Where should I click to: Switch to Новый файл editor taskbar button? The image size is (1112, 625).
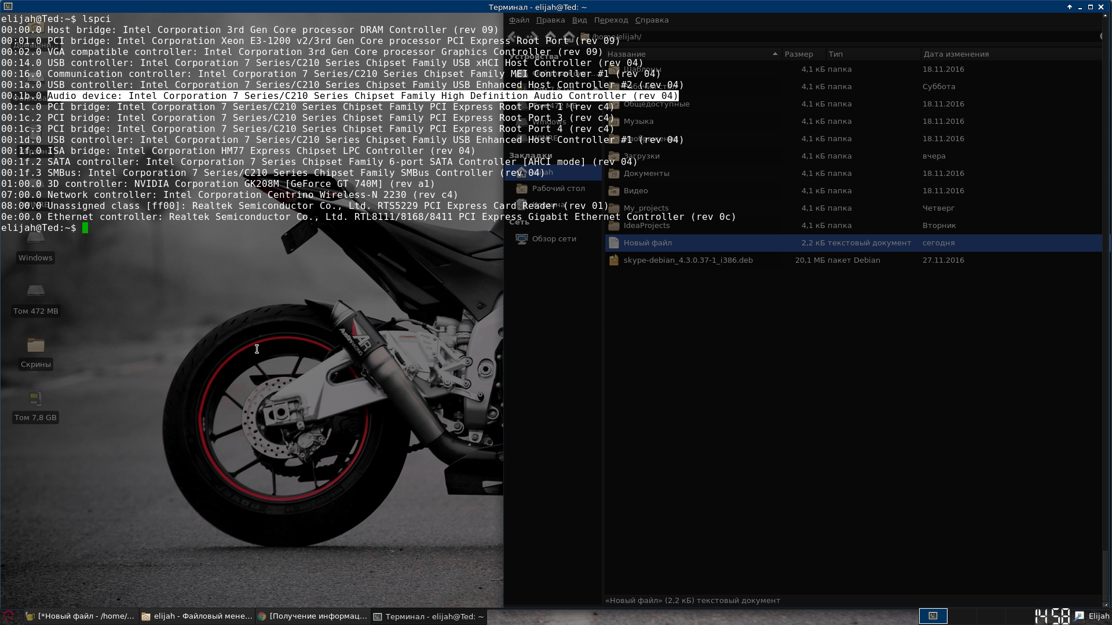(x=80, y=616)
